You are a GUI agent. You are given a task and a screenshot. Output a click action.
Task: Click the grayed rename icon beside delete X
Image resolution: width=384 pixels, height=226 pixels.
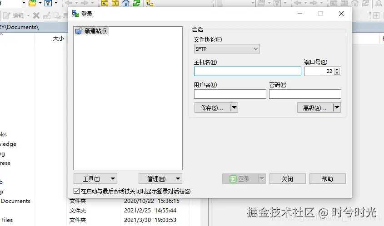(47, 15)
